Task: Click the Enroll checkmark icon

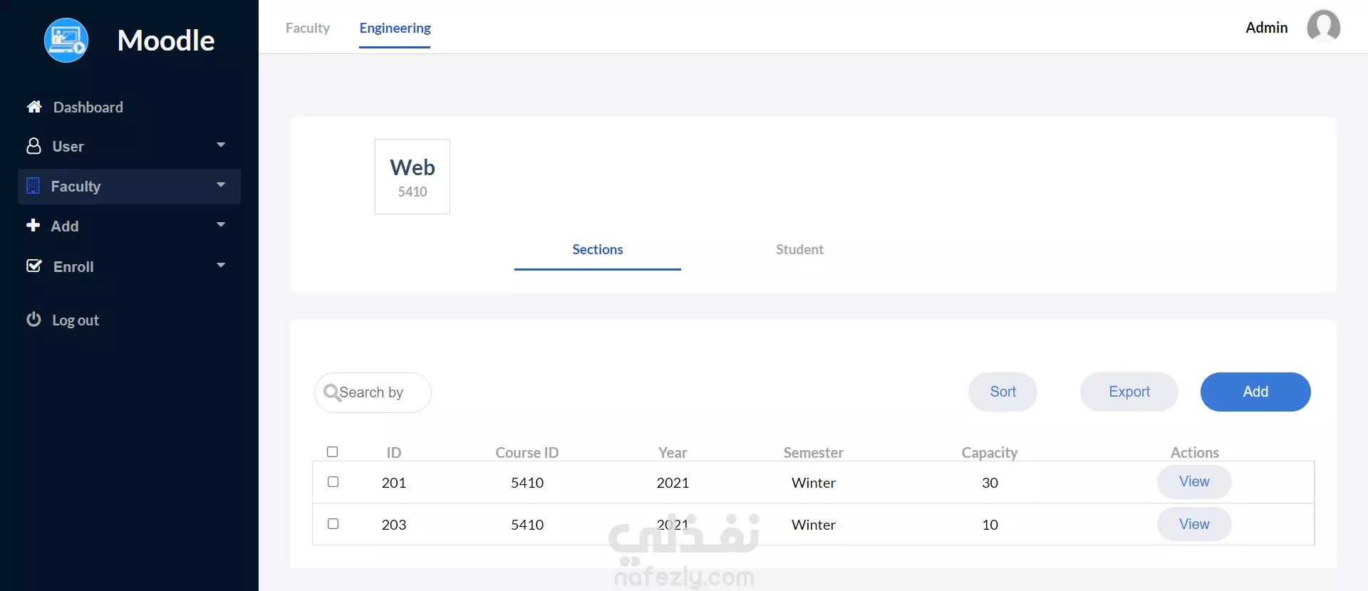Action: 33,266
